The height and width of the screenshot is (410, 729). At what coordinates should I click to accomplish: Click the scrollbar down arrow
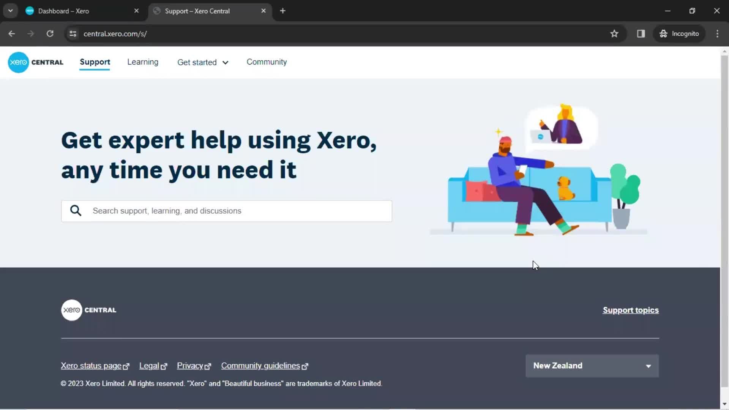tap(724, 404)
